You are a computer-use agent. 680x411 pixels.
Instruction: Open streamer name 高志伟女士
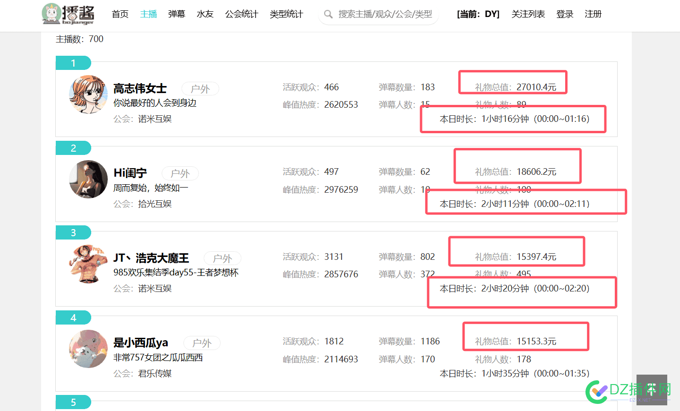click(140, 88)
